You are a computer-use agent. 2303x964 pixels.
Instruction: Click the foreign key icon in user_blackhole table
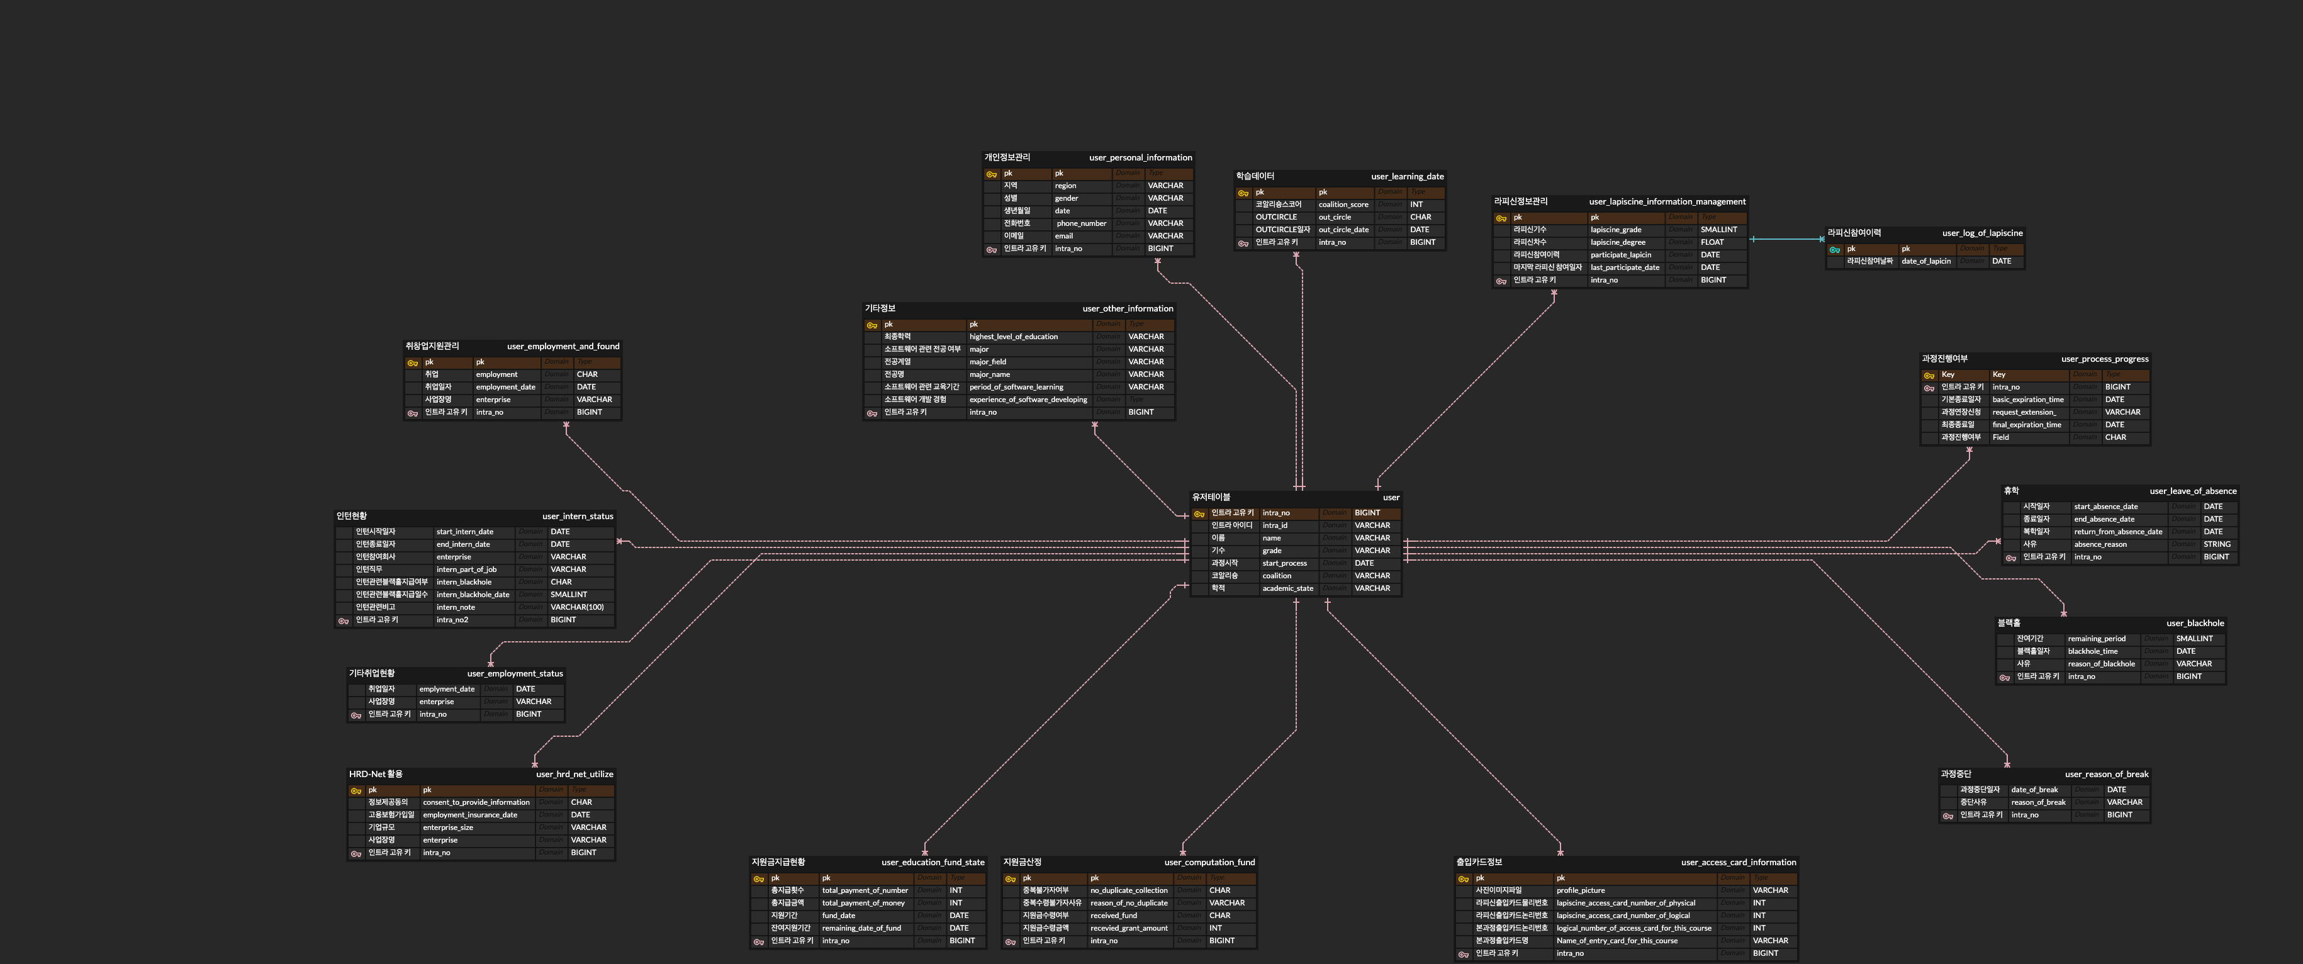pos(2004,677)
